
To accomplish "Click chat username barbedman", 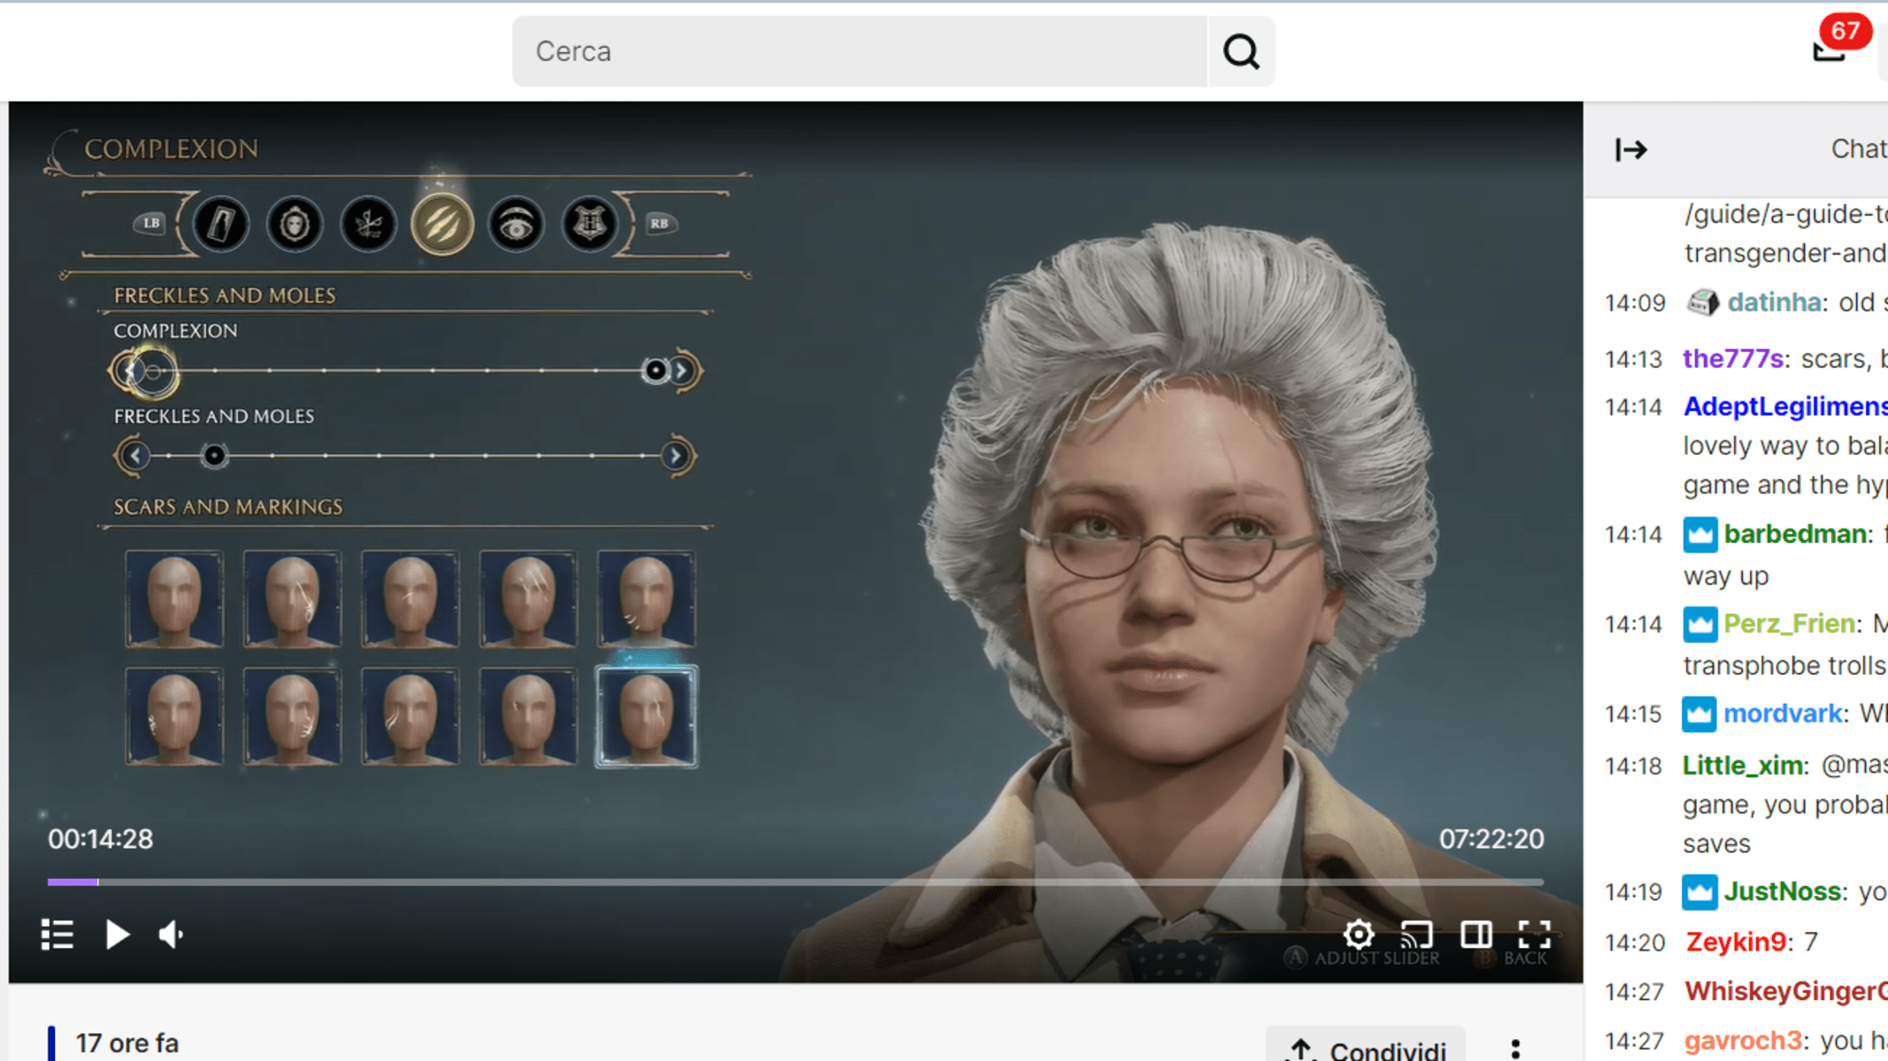I will coord(1795,534).
